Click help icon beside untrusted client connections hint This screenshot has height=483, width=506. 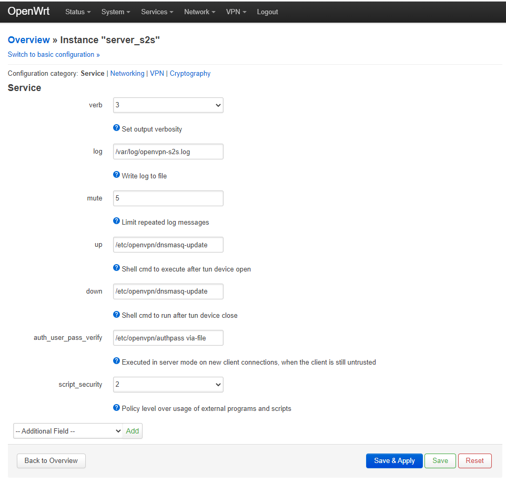[x=116, y=361]
